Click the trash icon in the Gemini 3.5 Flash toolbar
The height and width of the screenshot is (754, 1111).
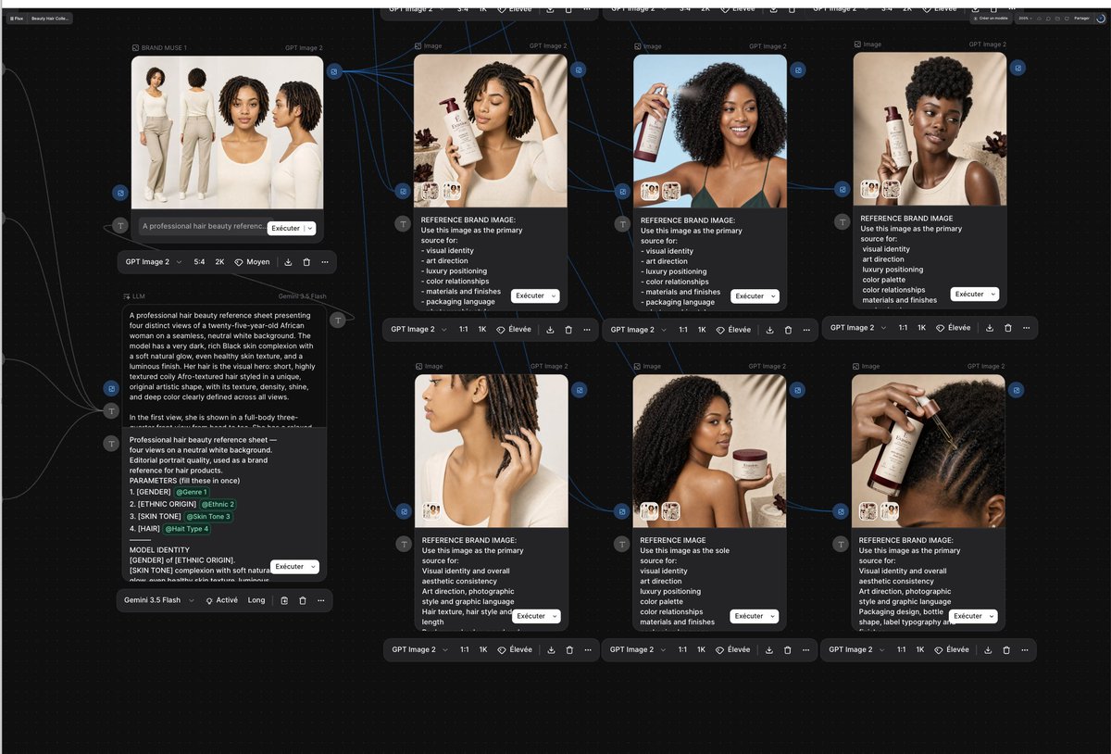click(303, 600)
